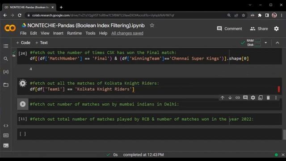The width and height of the screenshot is (286, 161).
Task: Click the Colab logo
Action: click(10, 28)
